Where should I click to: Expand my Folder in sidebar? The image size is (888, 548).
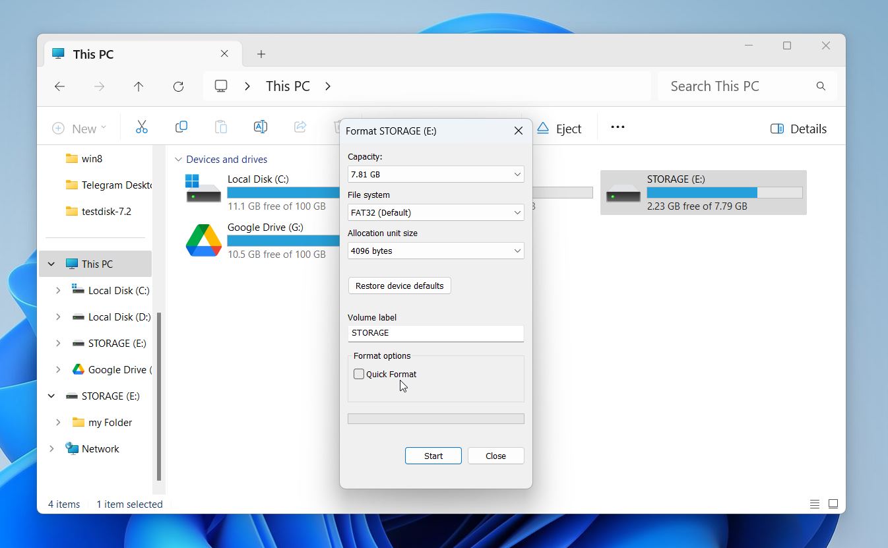click(x=58, y=422)
